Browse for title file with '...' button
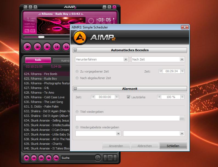 coord(182,118)
